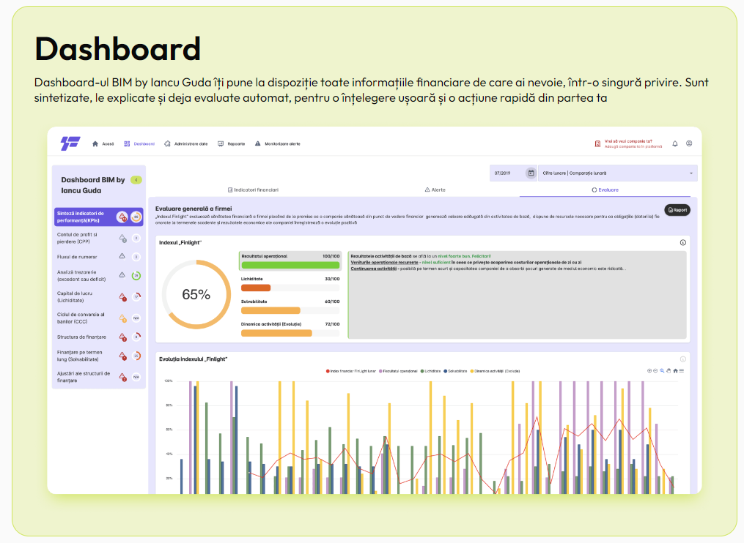Click green score ring in Analiză trezorerie row

(x=136, y=275)
